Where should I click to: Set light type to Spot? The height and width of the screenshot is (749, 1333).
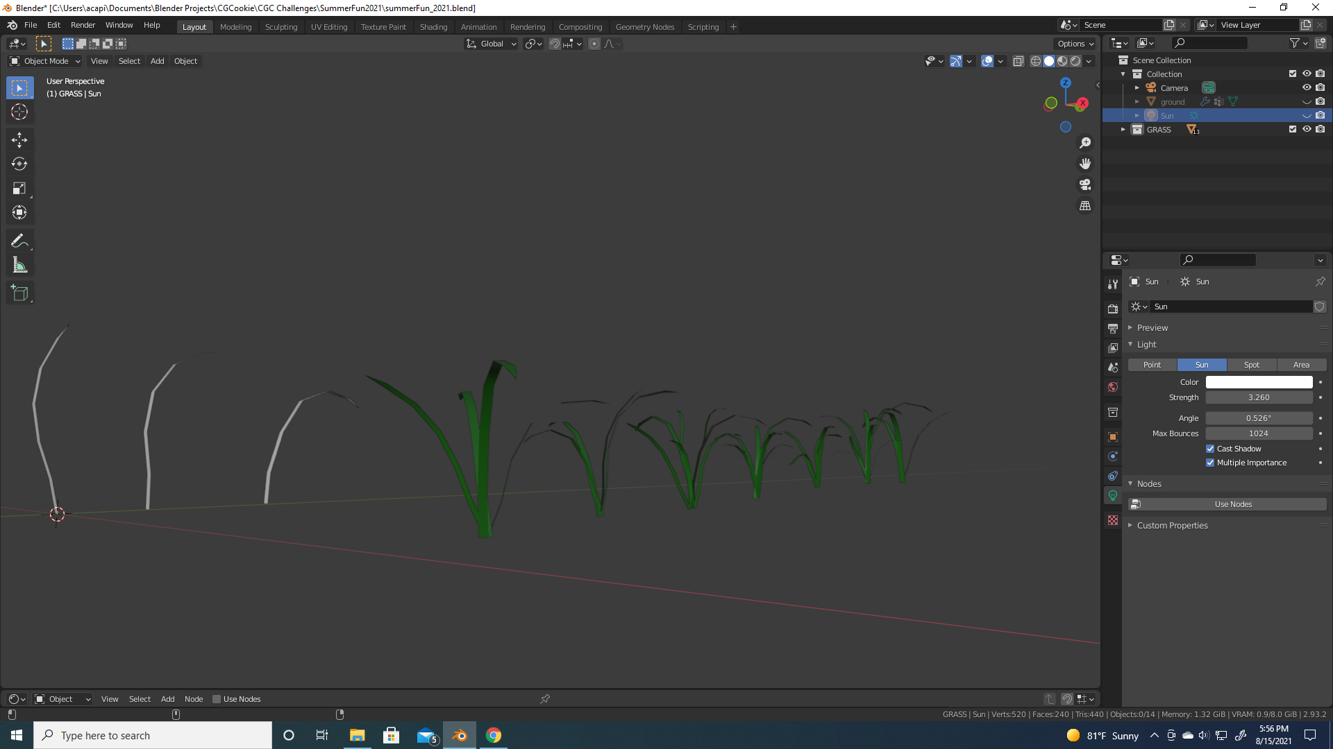(x=1251, y=365)
